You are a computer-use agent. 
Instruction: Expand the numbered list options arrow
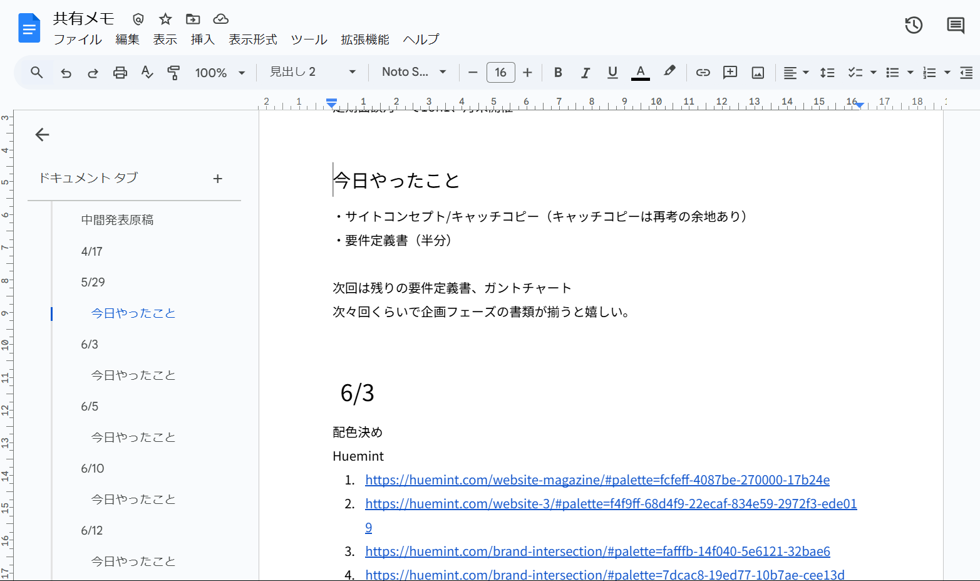point(947,73)
